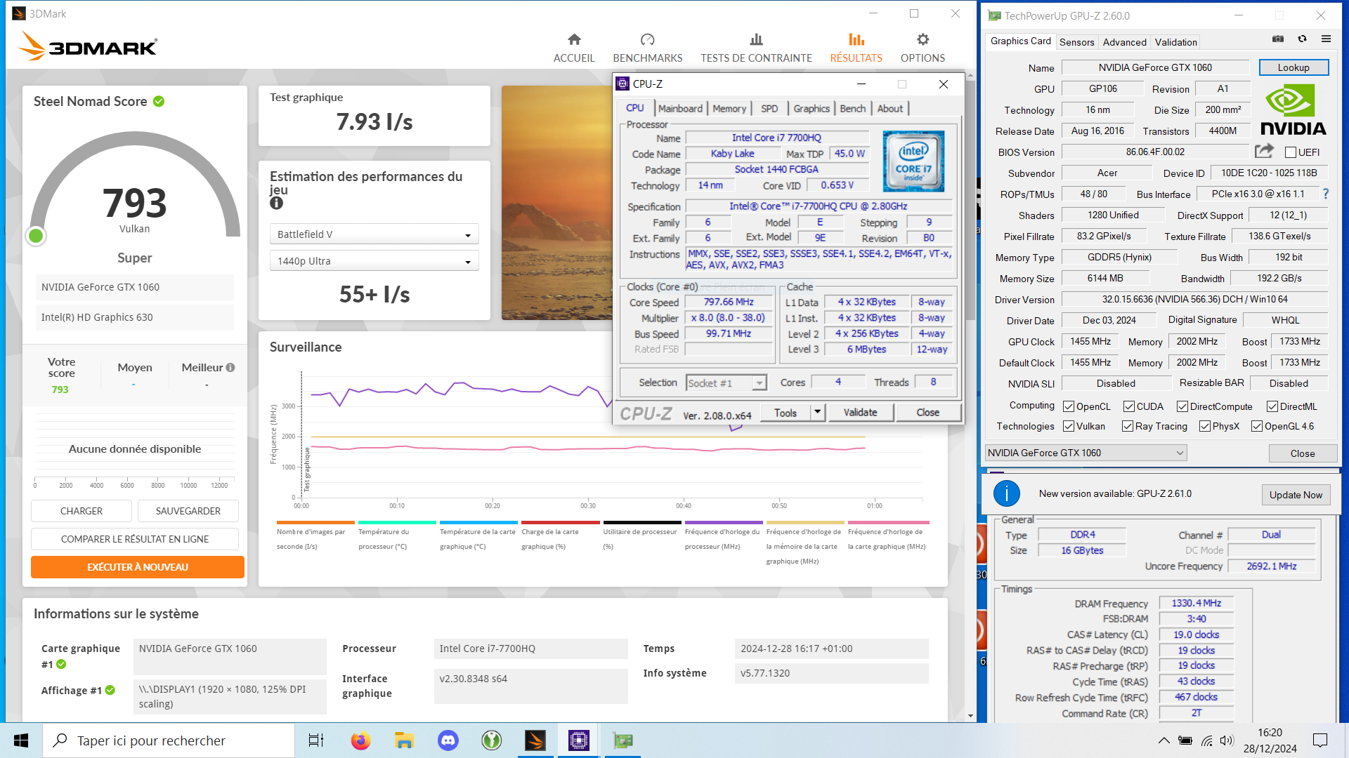Open Task View from the taskbar
Viewport: 1349px width, 758px height.
316,740
